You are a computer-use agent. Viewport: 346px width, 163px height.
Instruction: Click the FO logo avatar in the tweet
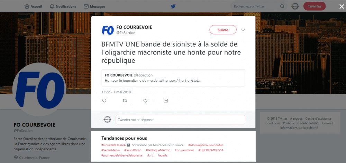[108, 30]
